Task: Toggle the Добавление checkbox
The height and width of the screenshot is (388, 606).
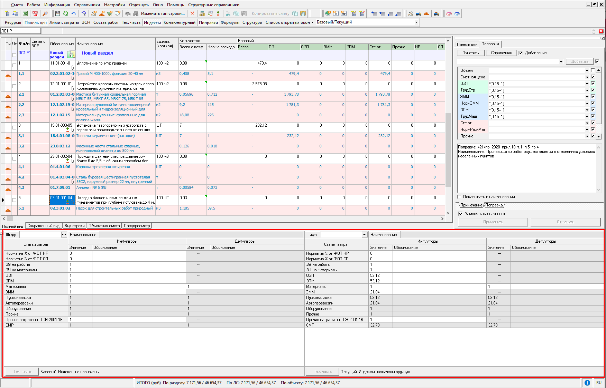Action: coord(521,53)
